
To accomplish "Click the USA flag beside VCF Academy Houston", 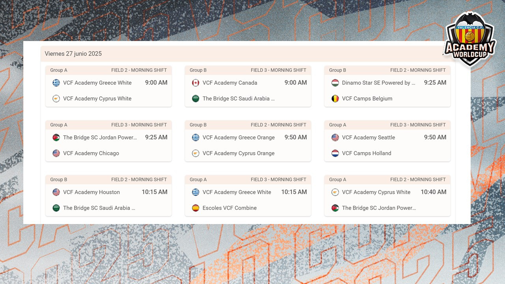I will point(56,192).
